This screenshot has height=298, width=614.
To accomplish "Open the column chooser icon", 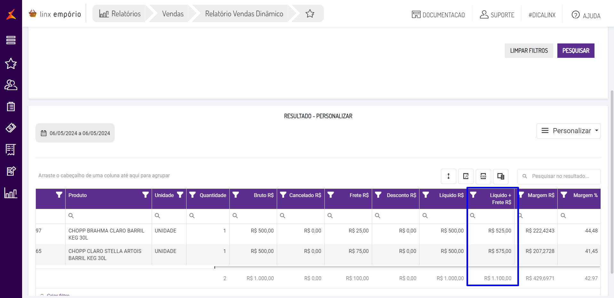I will coord(500,176).
